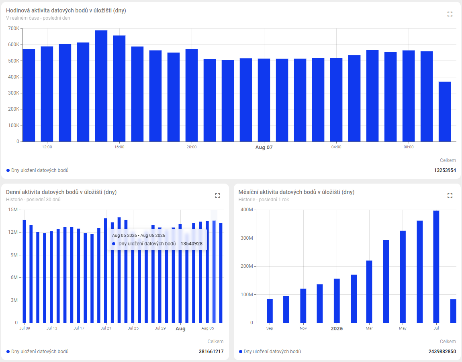Click the tallest bar in hourly chart
Viewport: 462px width, 362px height.
pos(101,86)
